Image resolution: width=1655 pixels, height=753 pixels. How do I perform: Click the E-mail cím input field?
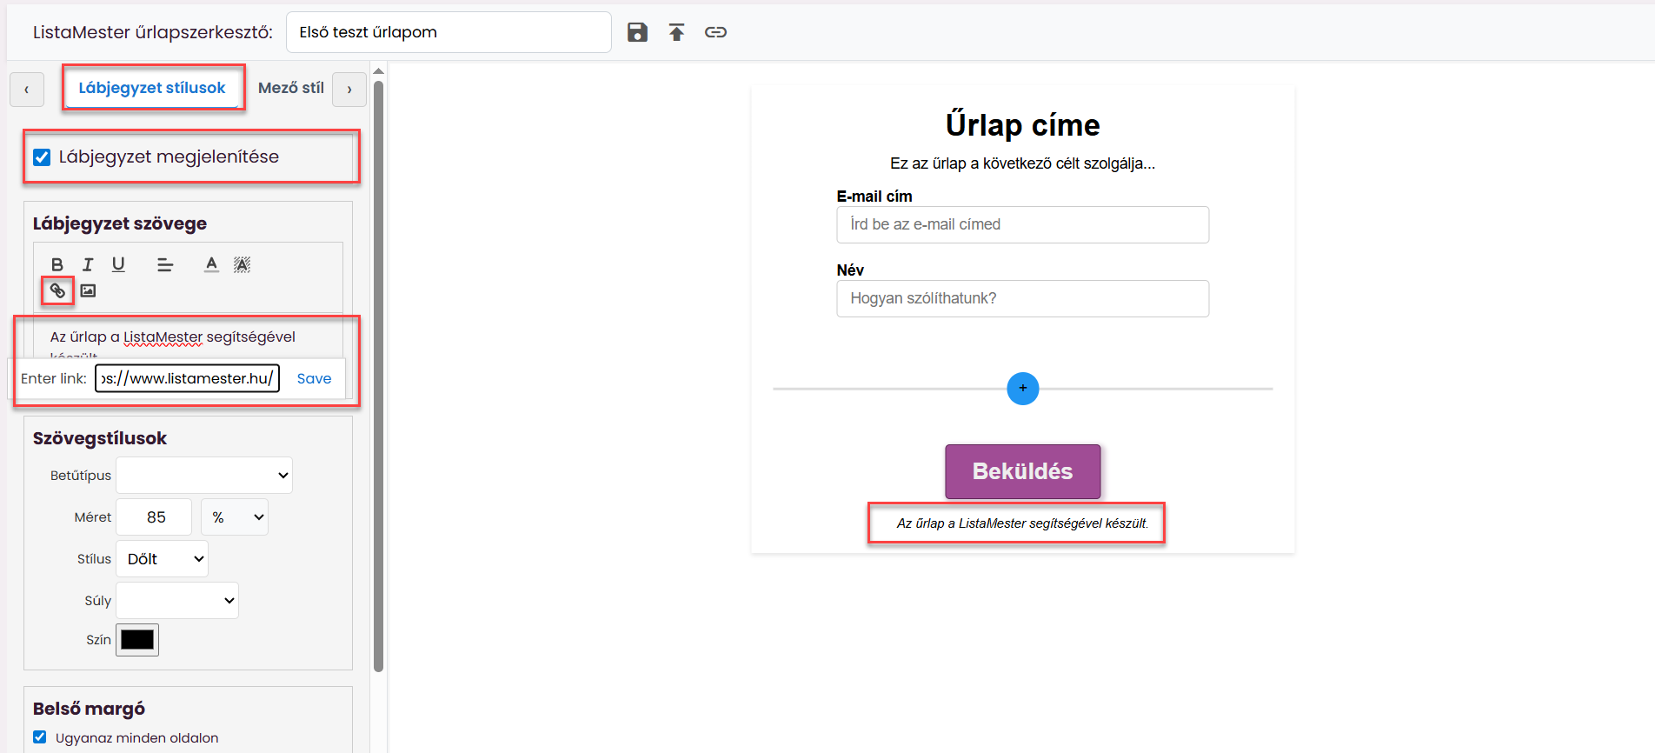(1023, 224)
